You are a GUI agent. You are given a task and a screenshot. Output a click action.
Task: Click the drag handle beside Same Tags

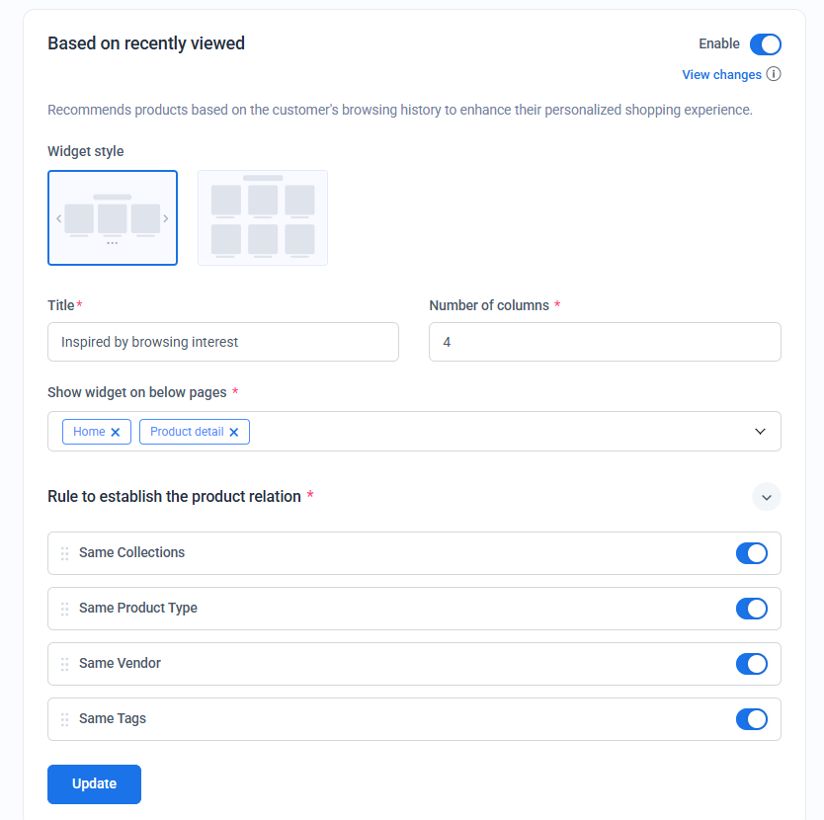[64, 719]
